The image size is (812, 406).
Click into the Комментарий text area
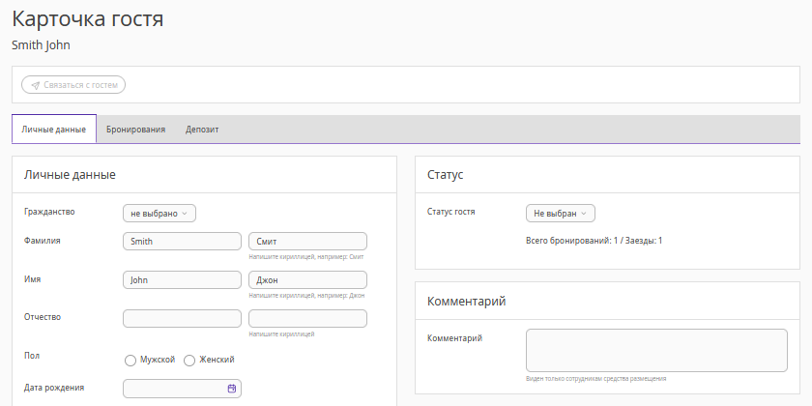(656, 350)
